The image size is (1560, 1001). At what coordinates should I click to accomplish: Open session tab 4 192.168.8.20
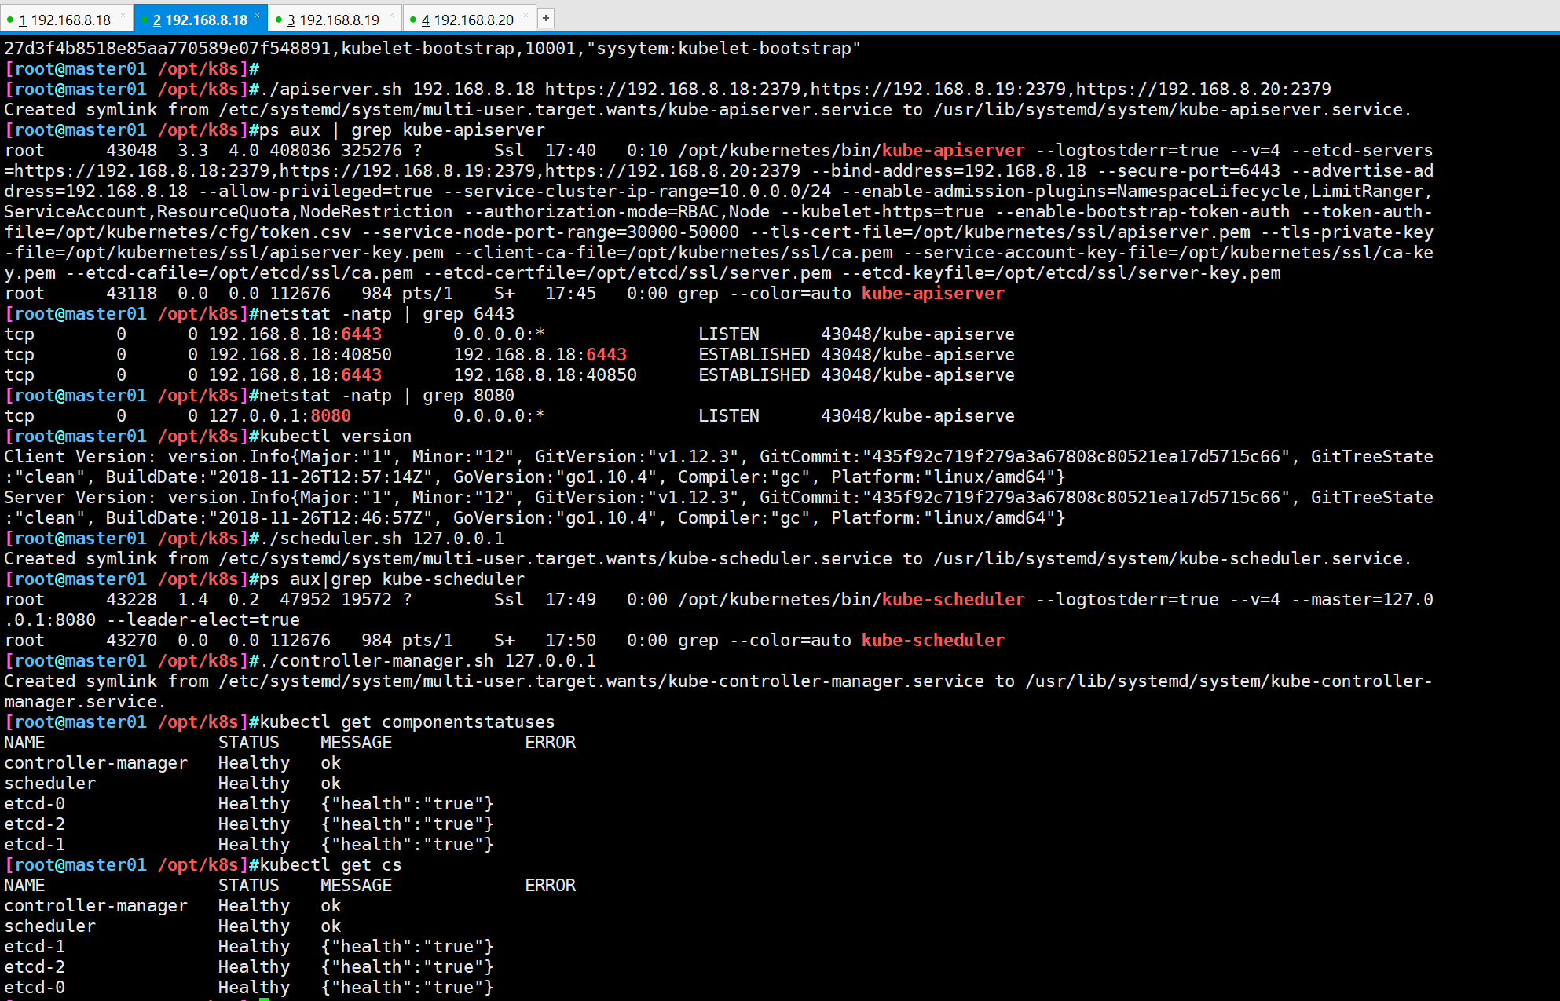[x=467, y=20]
